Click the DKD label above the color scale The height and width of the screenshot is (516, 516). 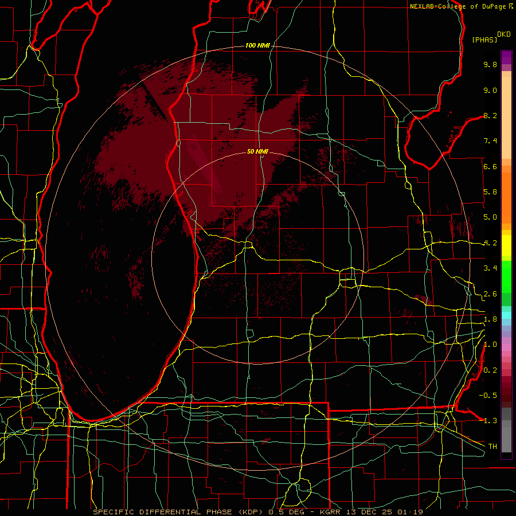[504, 34]
